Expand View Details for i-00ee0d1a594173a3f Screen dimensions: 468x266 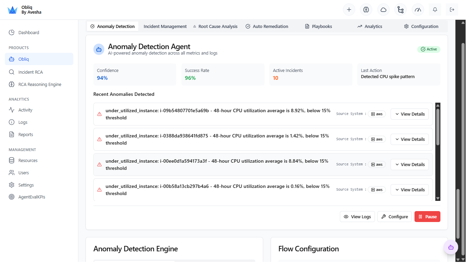coord(410,165)
